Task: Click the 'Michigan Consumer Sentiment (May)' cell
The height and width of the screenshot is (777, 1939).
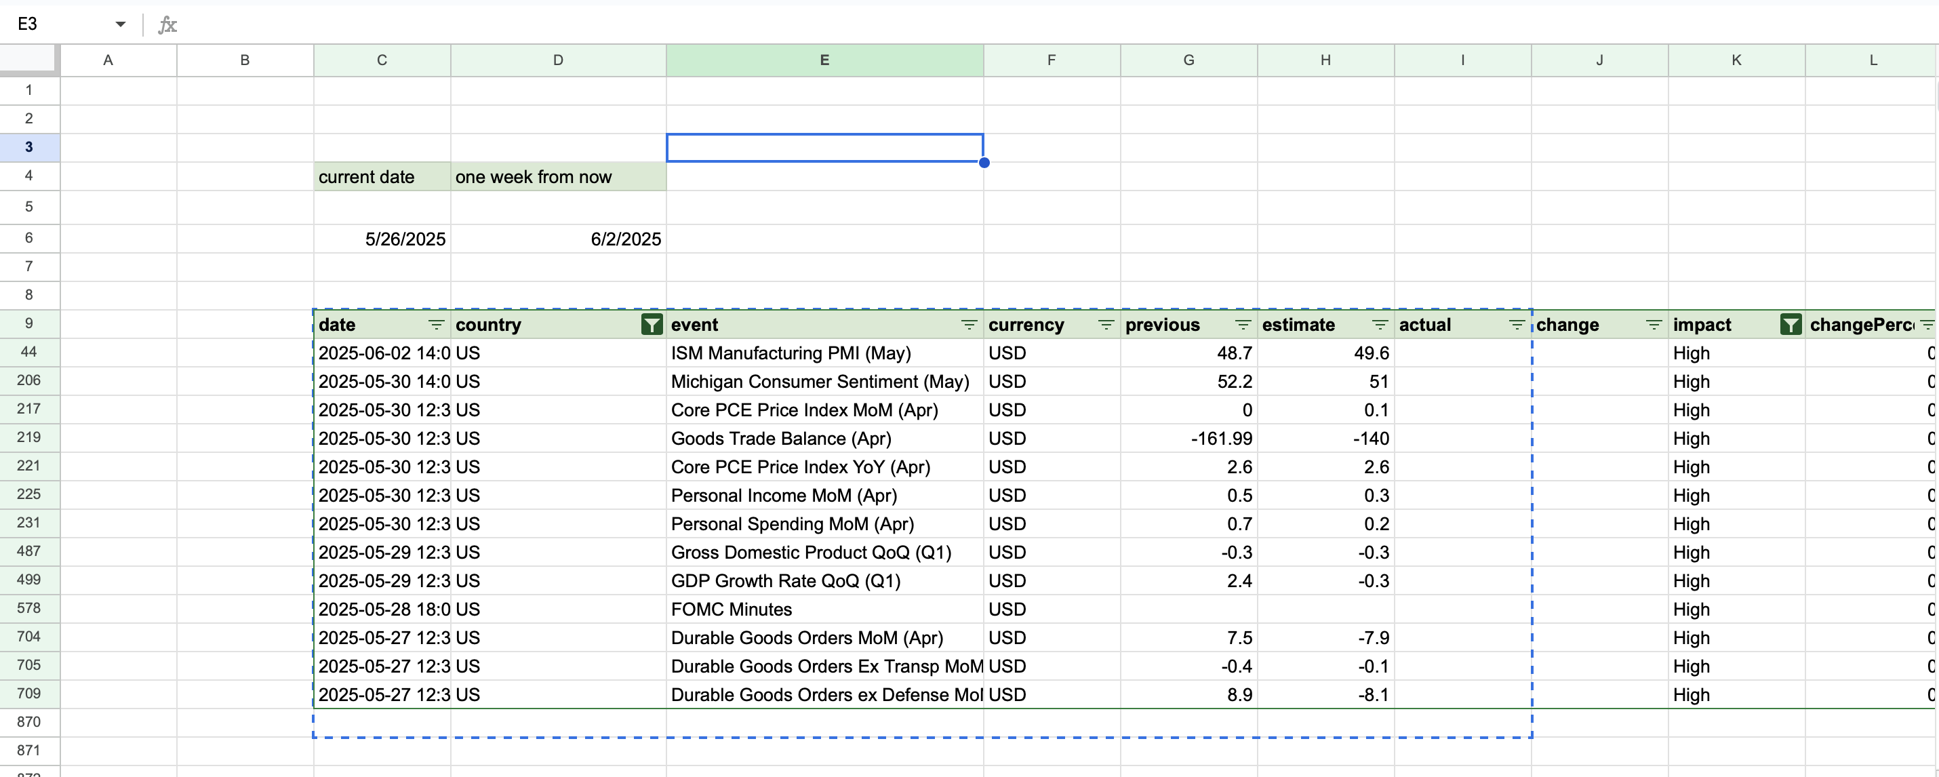Action: (825, 382)
